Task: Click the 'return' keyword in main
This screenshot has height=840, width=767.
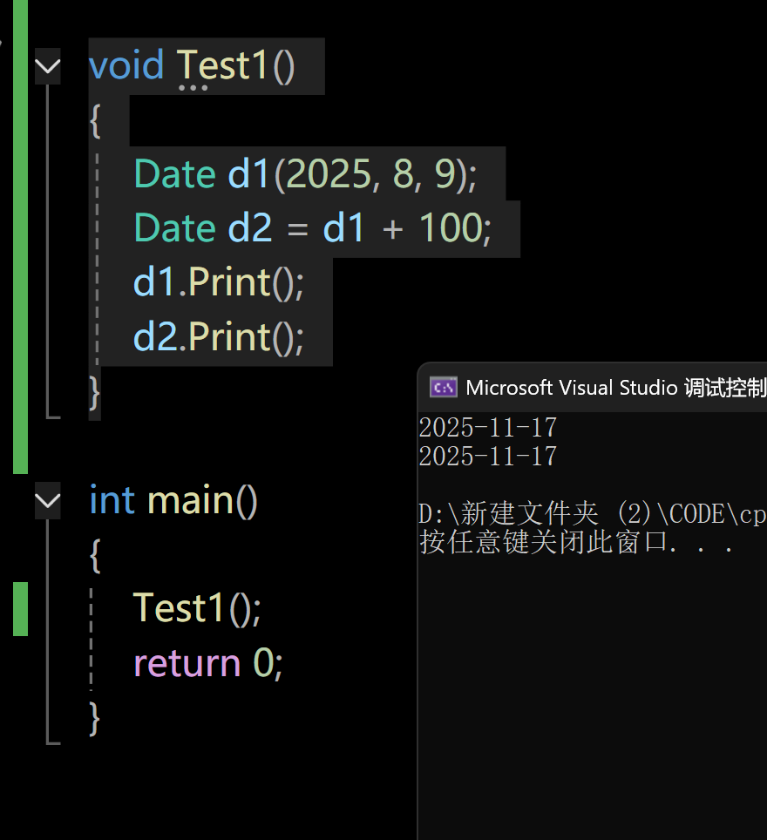Action: [187, 664]
